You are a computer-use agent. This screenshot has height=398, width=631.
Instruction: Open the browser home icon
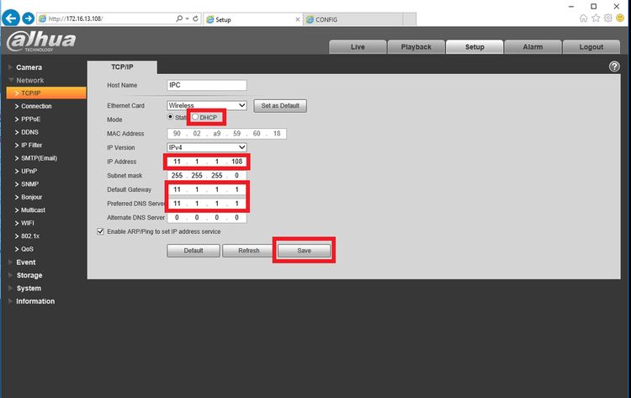click(583, 19)
